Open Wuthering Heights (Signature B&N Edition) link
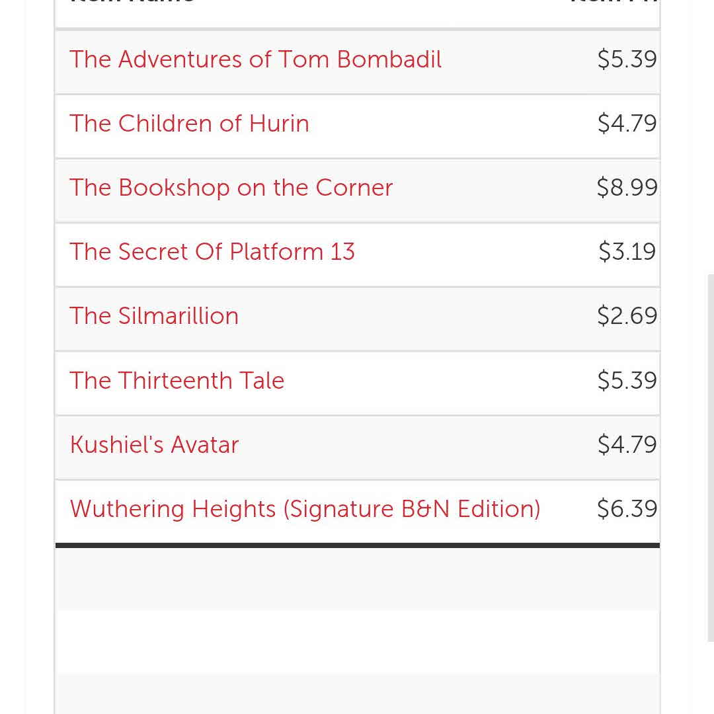Viewport: 714px width, 714px height. [305, 509]
